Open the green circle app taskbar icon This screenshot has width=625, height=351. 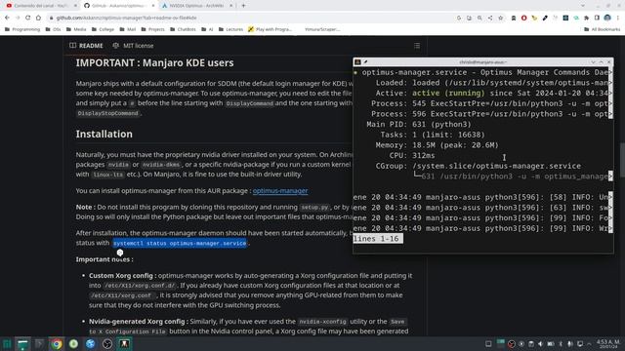click(x=73, y=344)
